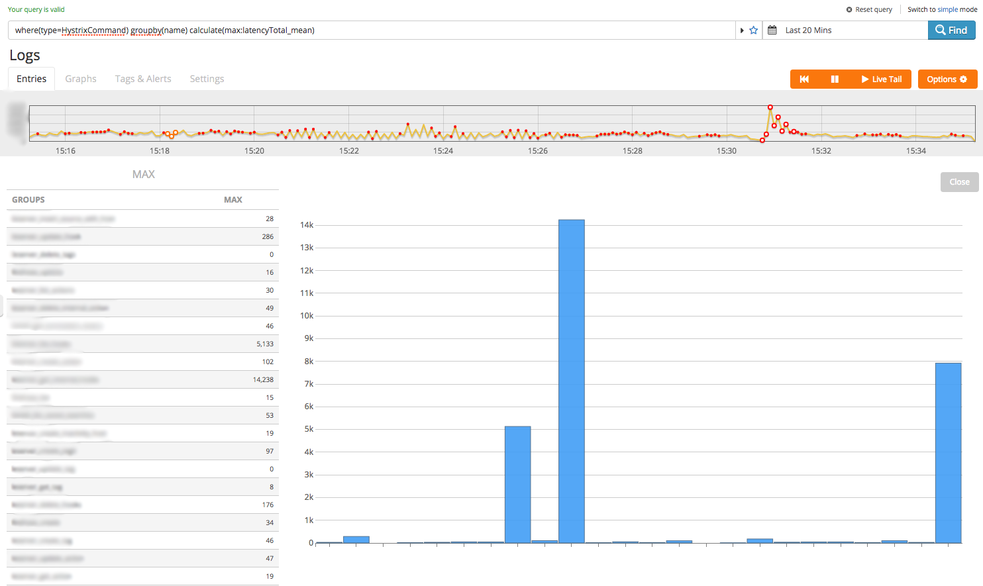The width and height of the screenshot is (983, 586).
Task: Click the rewind-to-start icon in orange bar
Action: point(804,79)
